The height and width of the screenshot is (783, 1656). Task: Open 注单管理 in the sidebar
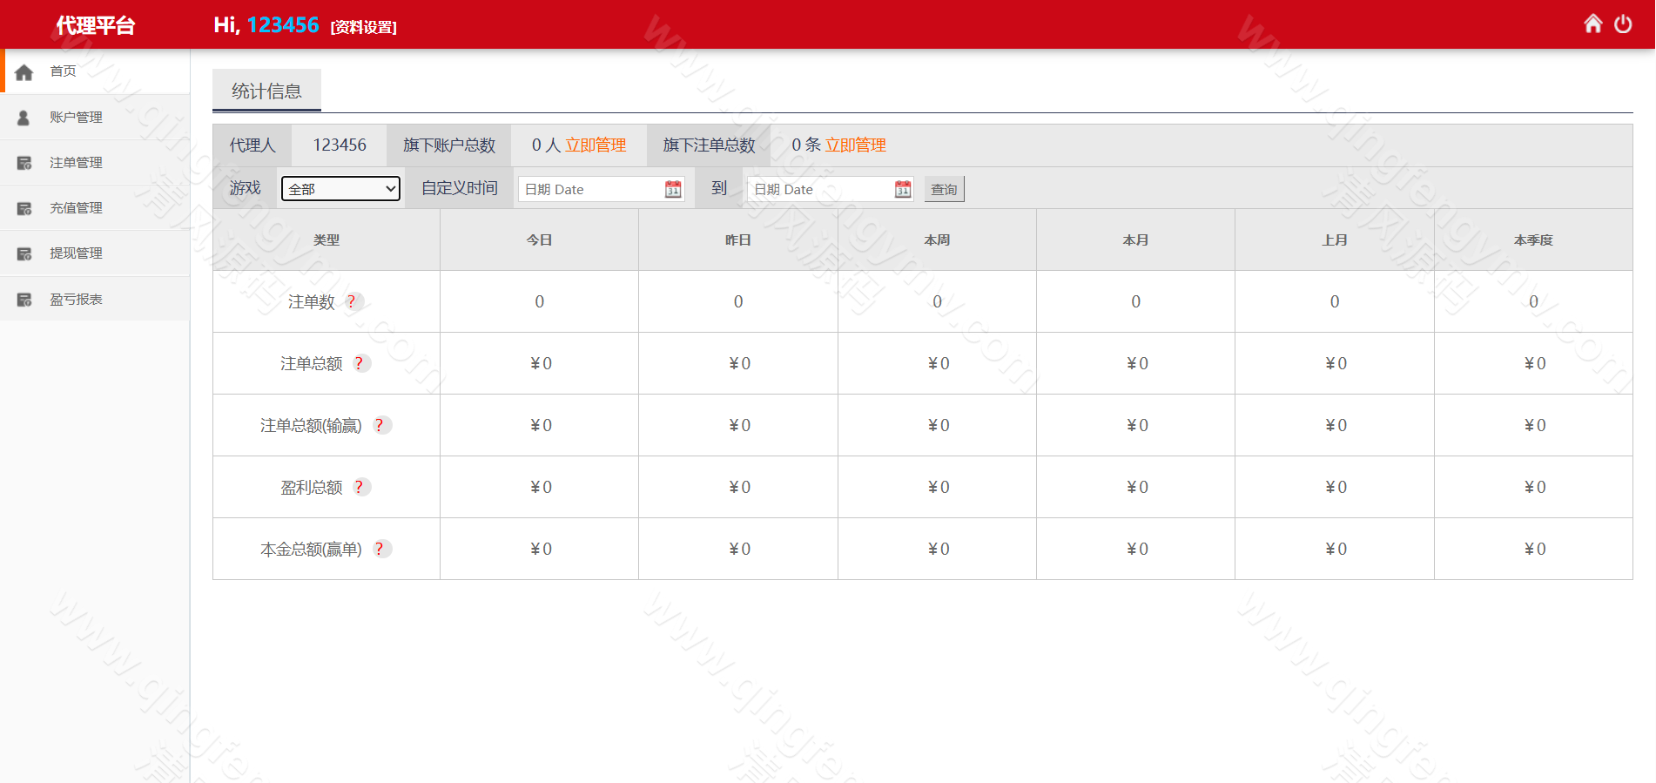click(x=76, y=163)
